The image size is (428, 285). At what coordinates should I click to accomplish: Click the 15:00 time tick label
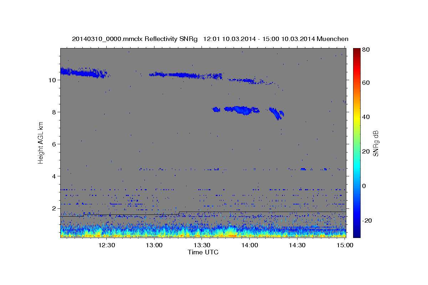tap(345, 245)
